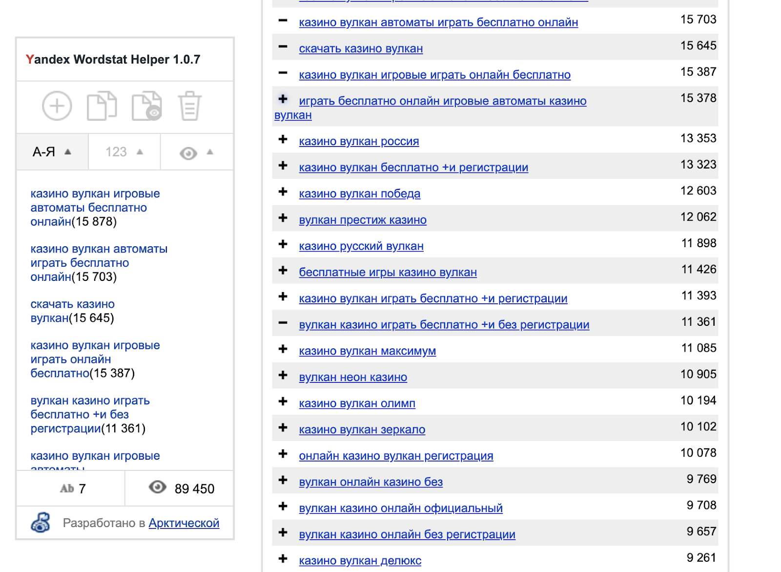Select helper entry ending 'онлайн(15 878)'

95,208
